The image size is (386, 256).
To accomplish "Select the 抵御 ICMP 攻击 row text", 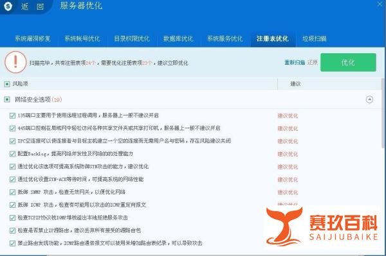I will (x=82, y=205).
